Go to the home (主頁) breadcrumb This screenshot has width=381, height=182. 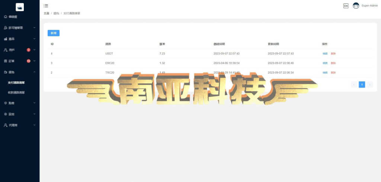click(x=47, y=13)
